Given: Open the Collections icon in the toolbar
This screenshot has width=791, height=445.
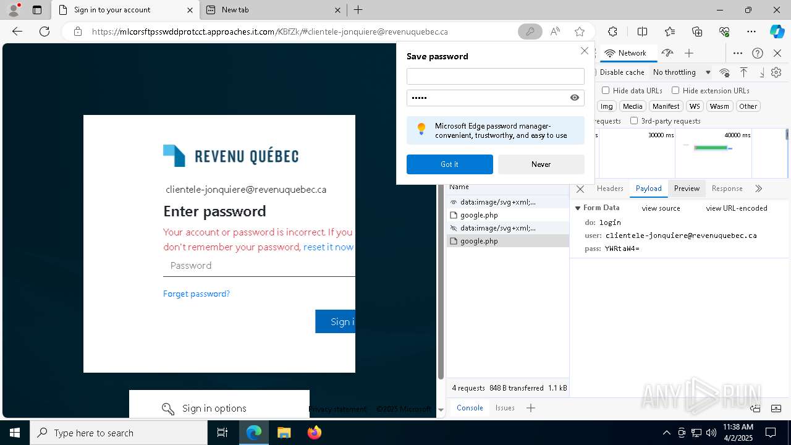Looking at the screenshot, I should pyautogui.click(x=697, y=32).
